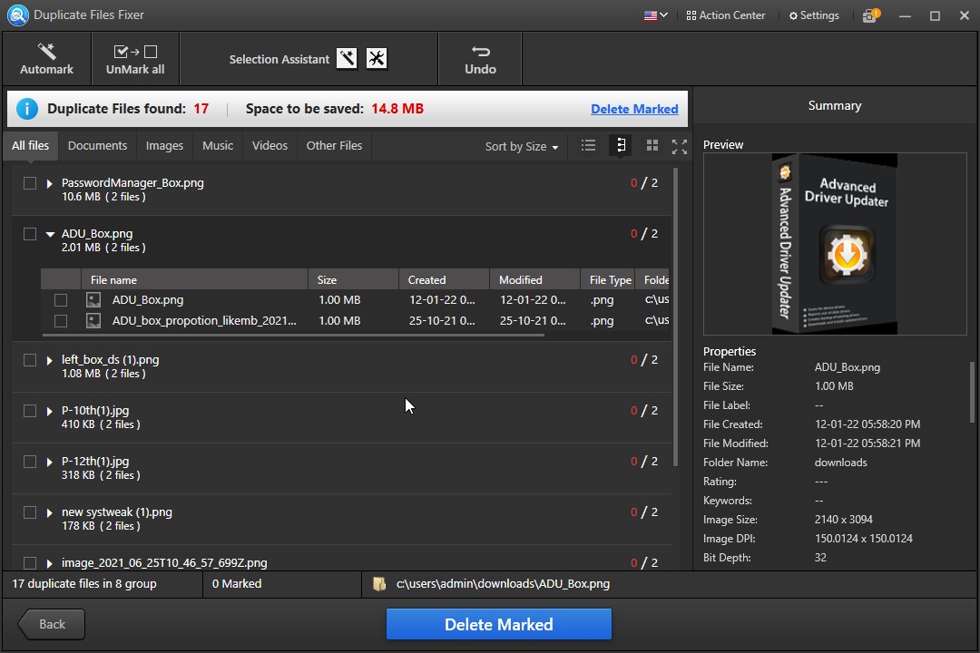Check the PasswordManager_Box.png group checkbox
The height and width of the screenshot is (653, 980).
coord(30,183)
